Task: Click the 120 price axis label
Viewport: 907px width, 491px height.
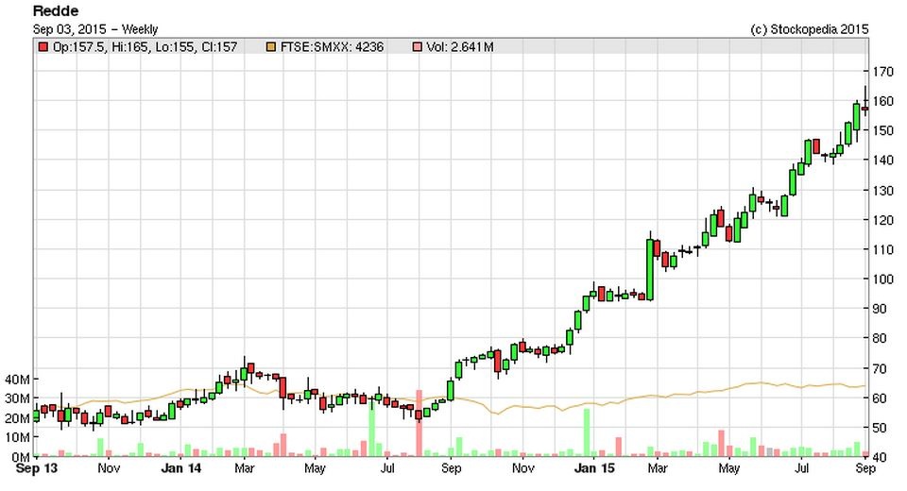Action: (x=882, y=220)
